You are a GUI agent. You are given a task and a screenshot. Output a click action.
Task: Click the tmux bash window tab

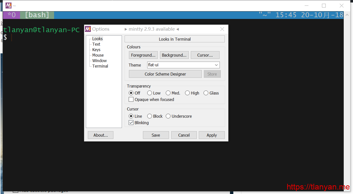click(x=37, y=15)
